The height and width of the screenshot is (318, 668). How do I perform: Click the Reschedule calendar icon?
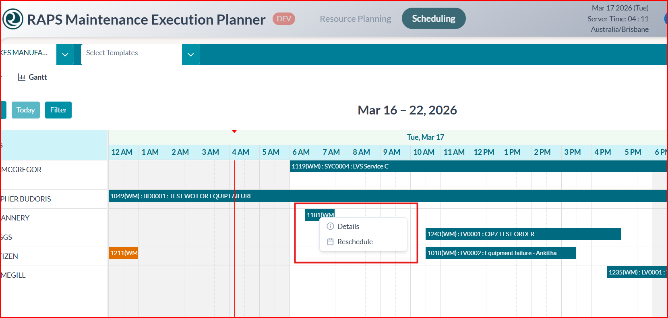(330, 242)
